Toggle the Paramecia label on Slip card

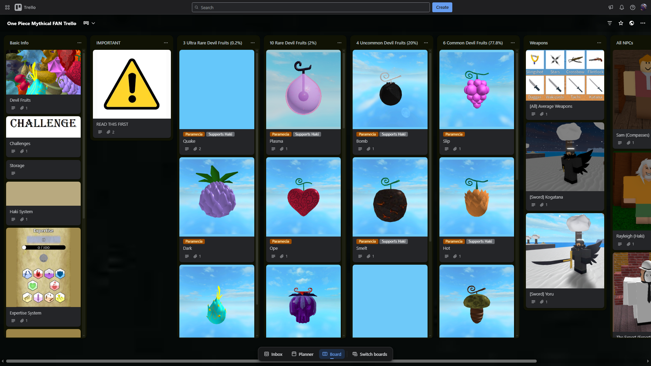(454, 134)
